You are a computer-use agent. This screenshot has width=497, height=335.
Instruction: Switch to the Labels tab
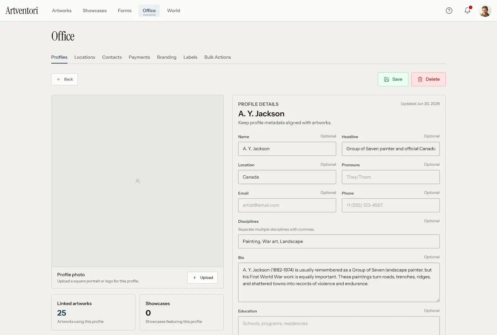[x=190, y=57]
